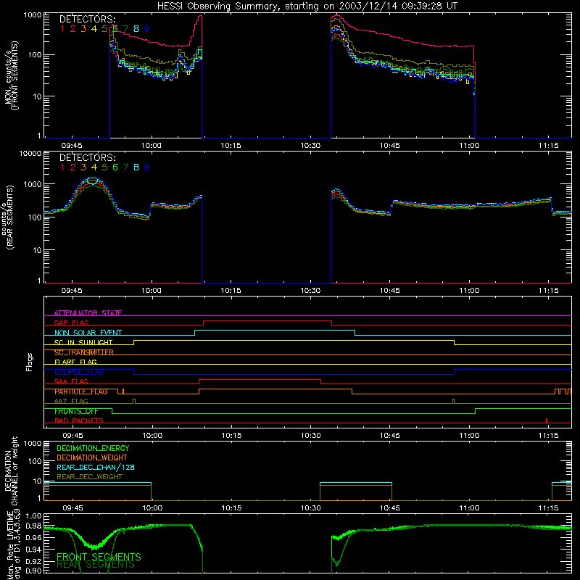Click the DECIMATION CHANNEL or weight axis title

[x=11, y=471]
